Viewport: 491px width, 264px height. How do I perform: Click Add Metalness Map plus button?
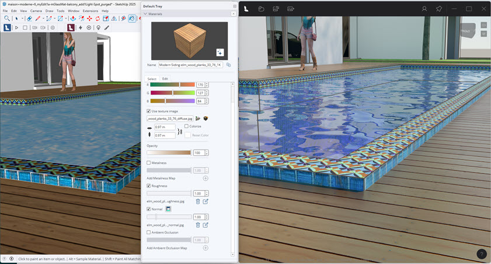pyautogui.click(x=206, y=178)
